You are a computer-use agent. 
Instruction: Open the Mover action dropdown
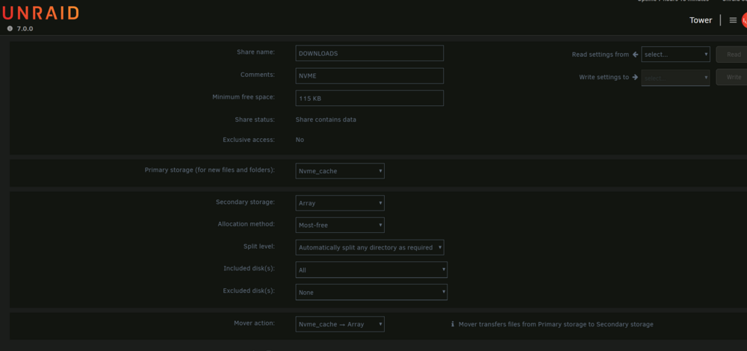(x=340, y=324)
